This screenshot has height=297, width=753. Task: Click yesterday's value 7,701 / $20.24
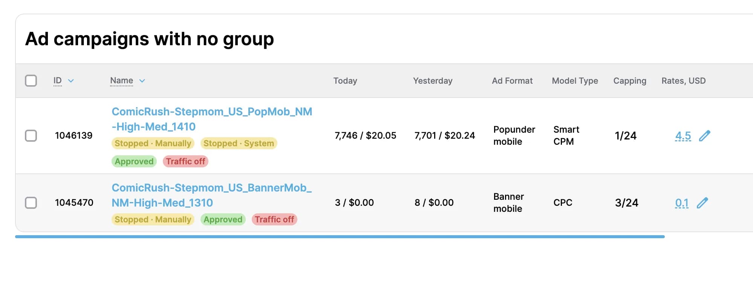445,136
